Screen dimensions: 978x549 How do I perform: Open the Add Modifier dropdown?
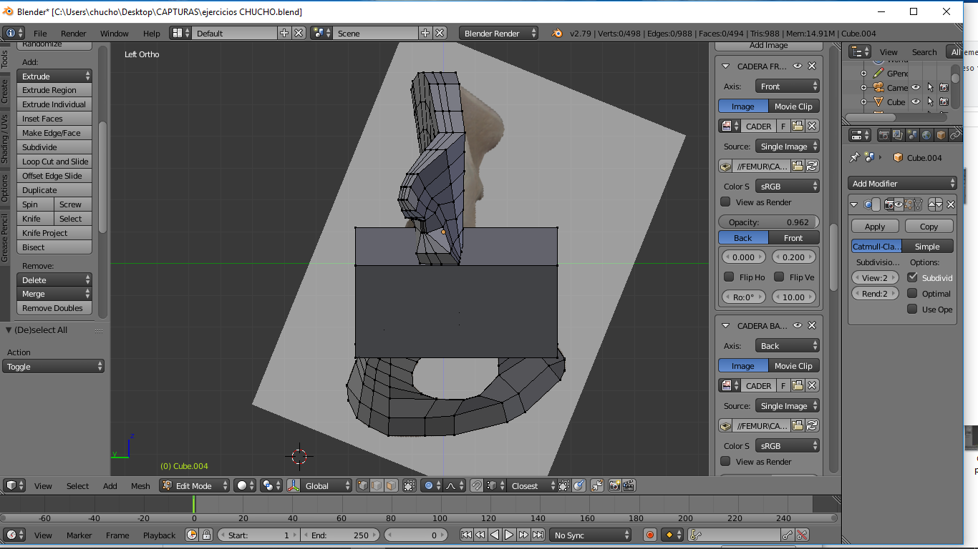coord(902,184)
